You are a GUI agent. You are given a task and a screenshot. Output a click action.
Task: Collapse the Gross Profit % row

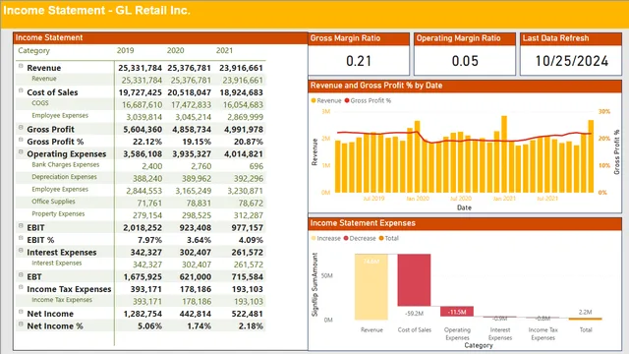click(21, 140)
